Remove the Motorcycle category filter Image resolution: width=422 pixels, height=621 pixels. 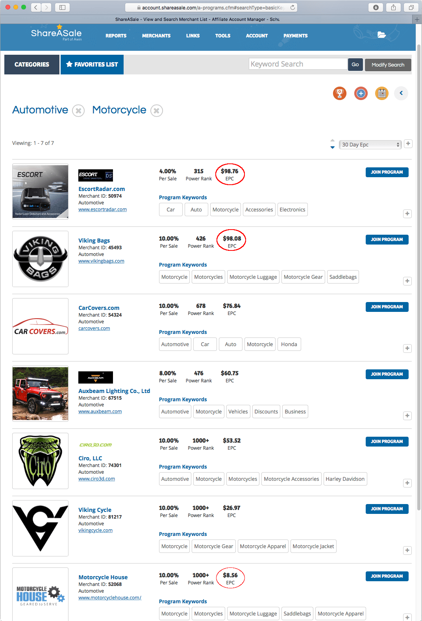click(x=156, y=111)
